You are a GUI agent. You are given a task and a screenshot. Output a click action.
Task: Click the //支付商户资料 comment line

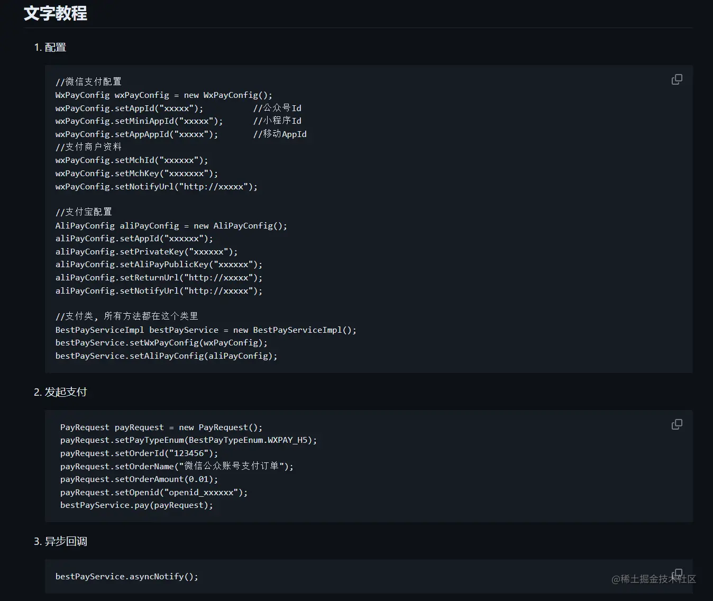pyautogui.click(x=88, y=147)
